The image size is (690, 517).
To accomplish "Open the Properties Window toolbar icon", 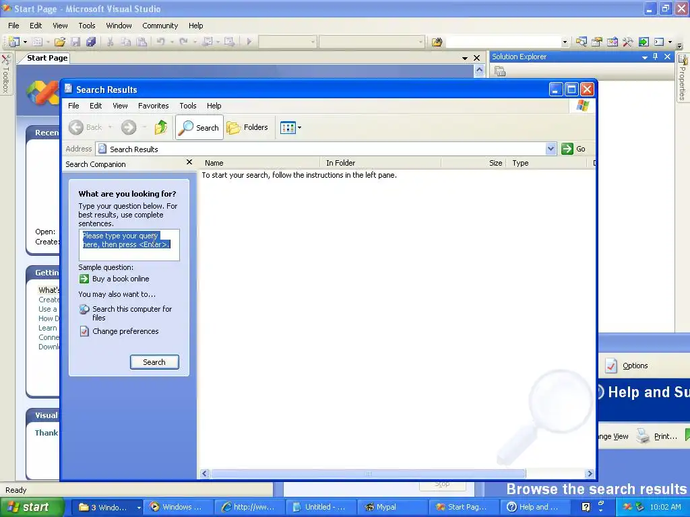I will pyautogui.click(x=597, y=42).
